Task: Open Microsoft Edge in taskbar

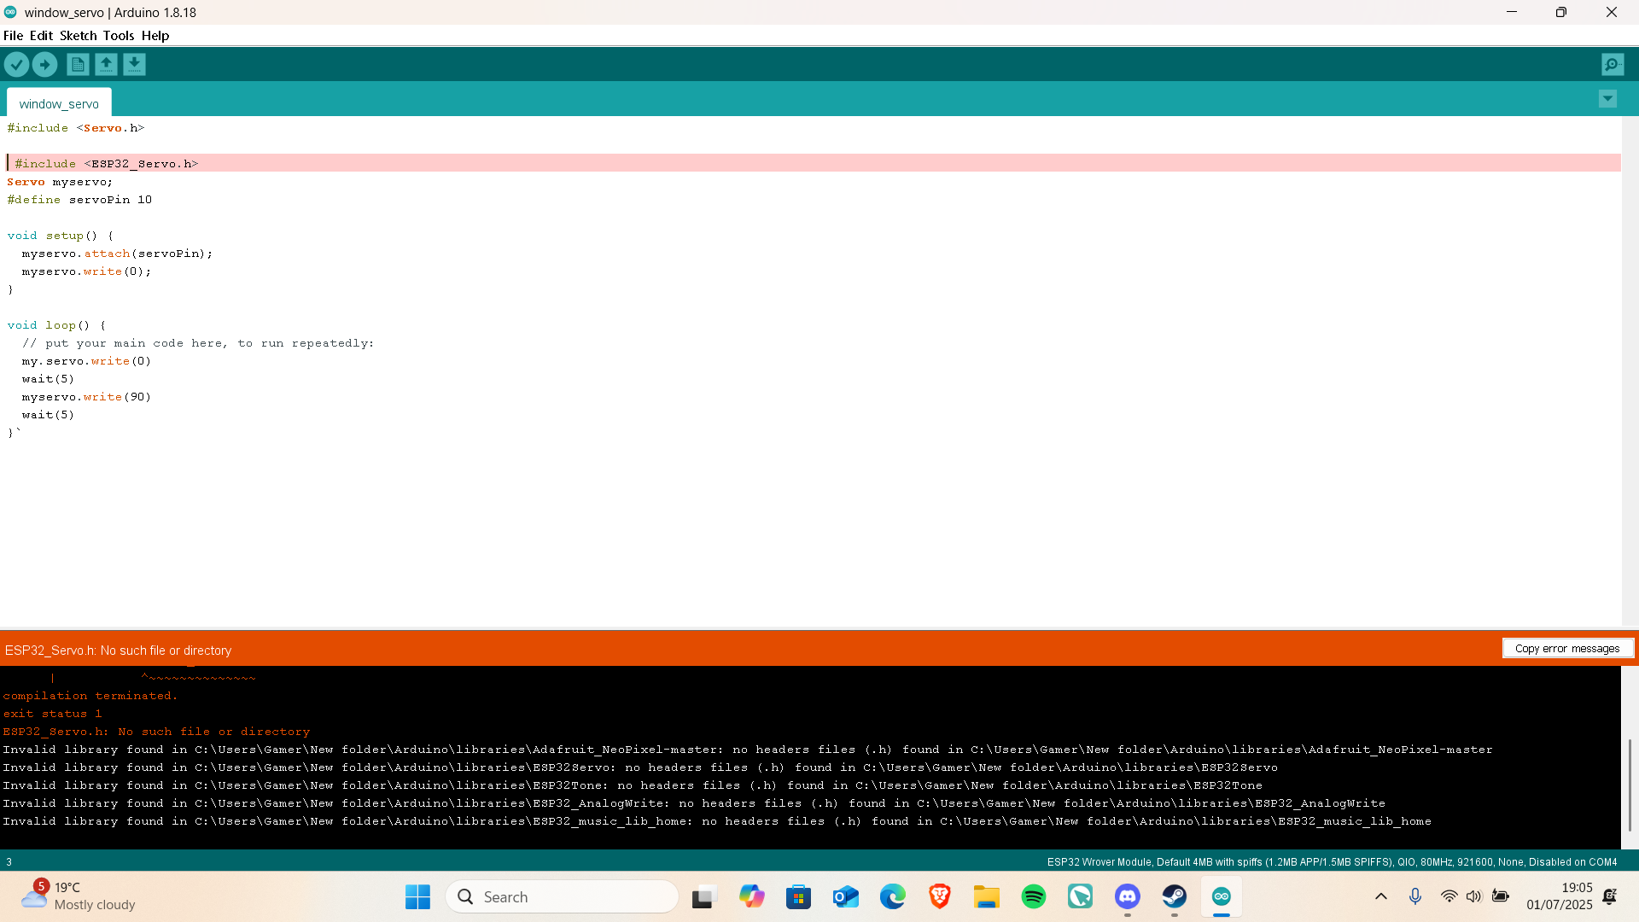Action: pos(892,896)
